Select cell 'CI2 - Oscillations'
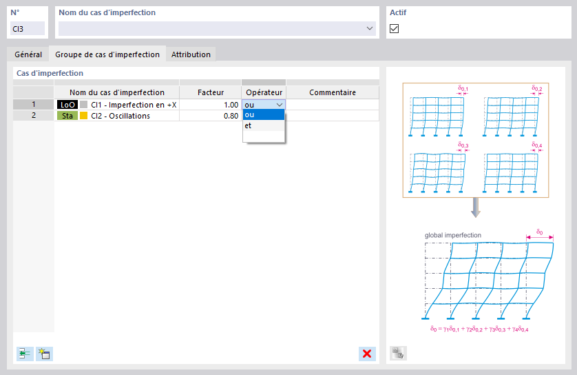Image resolution: width=577 pixels, height=375 pixels. (116, 116)
